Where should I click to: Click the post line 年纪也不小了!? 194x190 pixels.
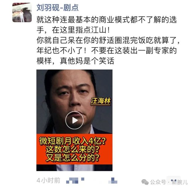tap(106, 51)
